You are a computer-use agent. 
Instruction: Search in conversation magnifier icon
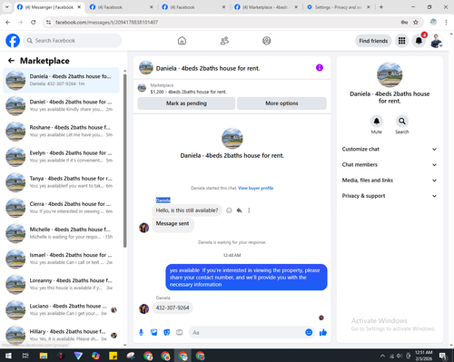tap(402, 122)
